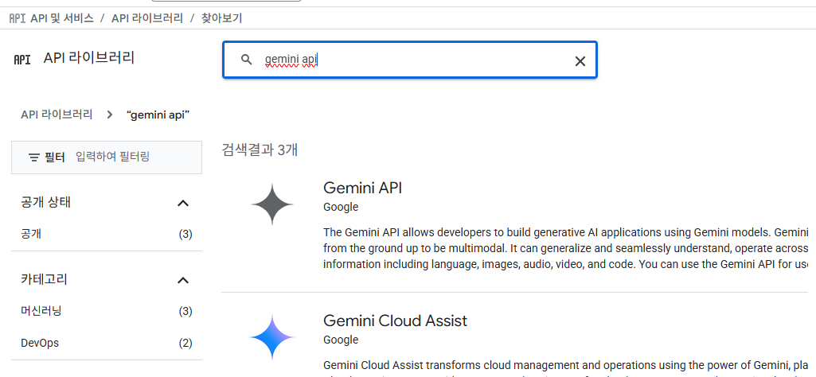Screen dimensions: 816x377
Task: Click the API icon in the breadcrumb bar
Action: click(x=18, y=19)
